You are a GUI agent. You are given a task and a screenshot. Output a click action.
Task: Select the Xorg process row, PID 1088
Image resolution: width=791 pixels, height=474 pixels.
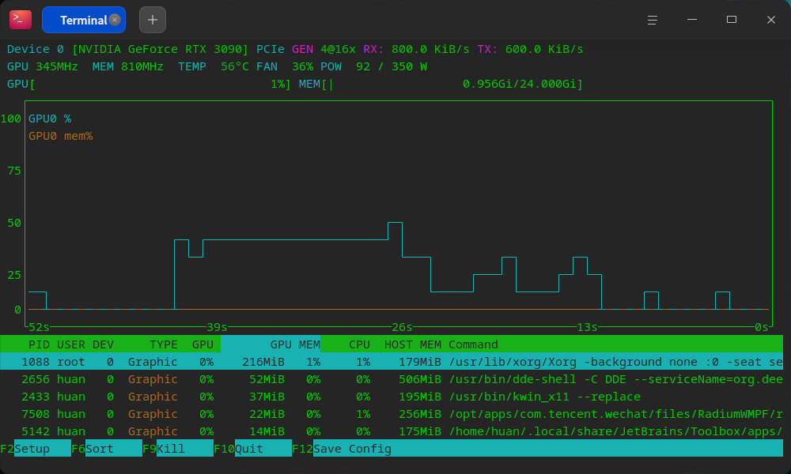tap(392, 362)
